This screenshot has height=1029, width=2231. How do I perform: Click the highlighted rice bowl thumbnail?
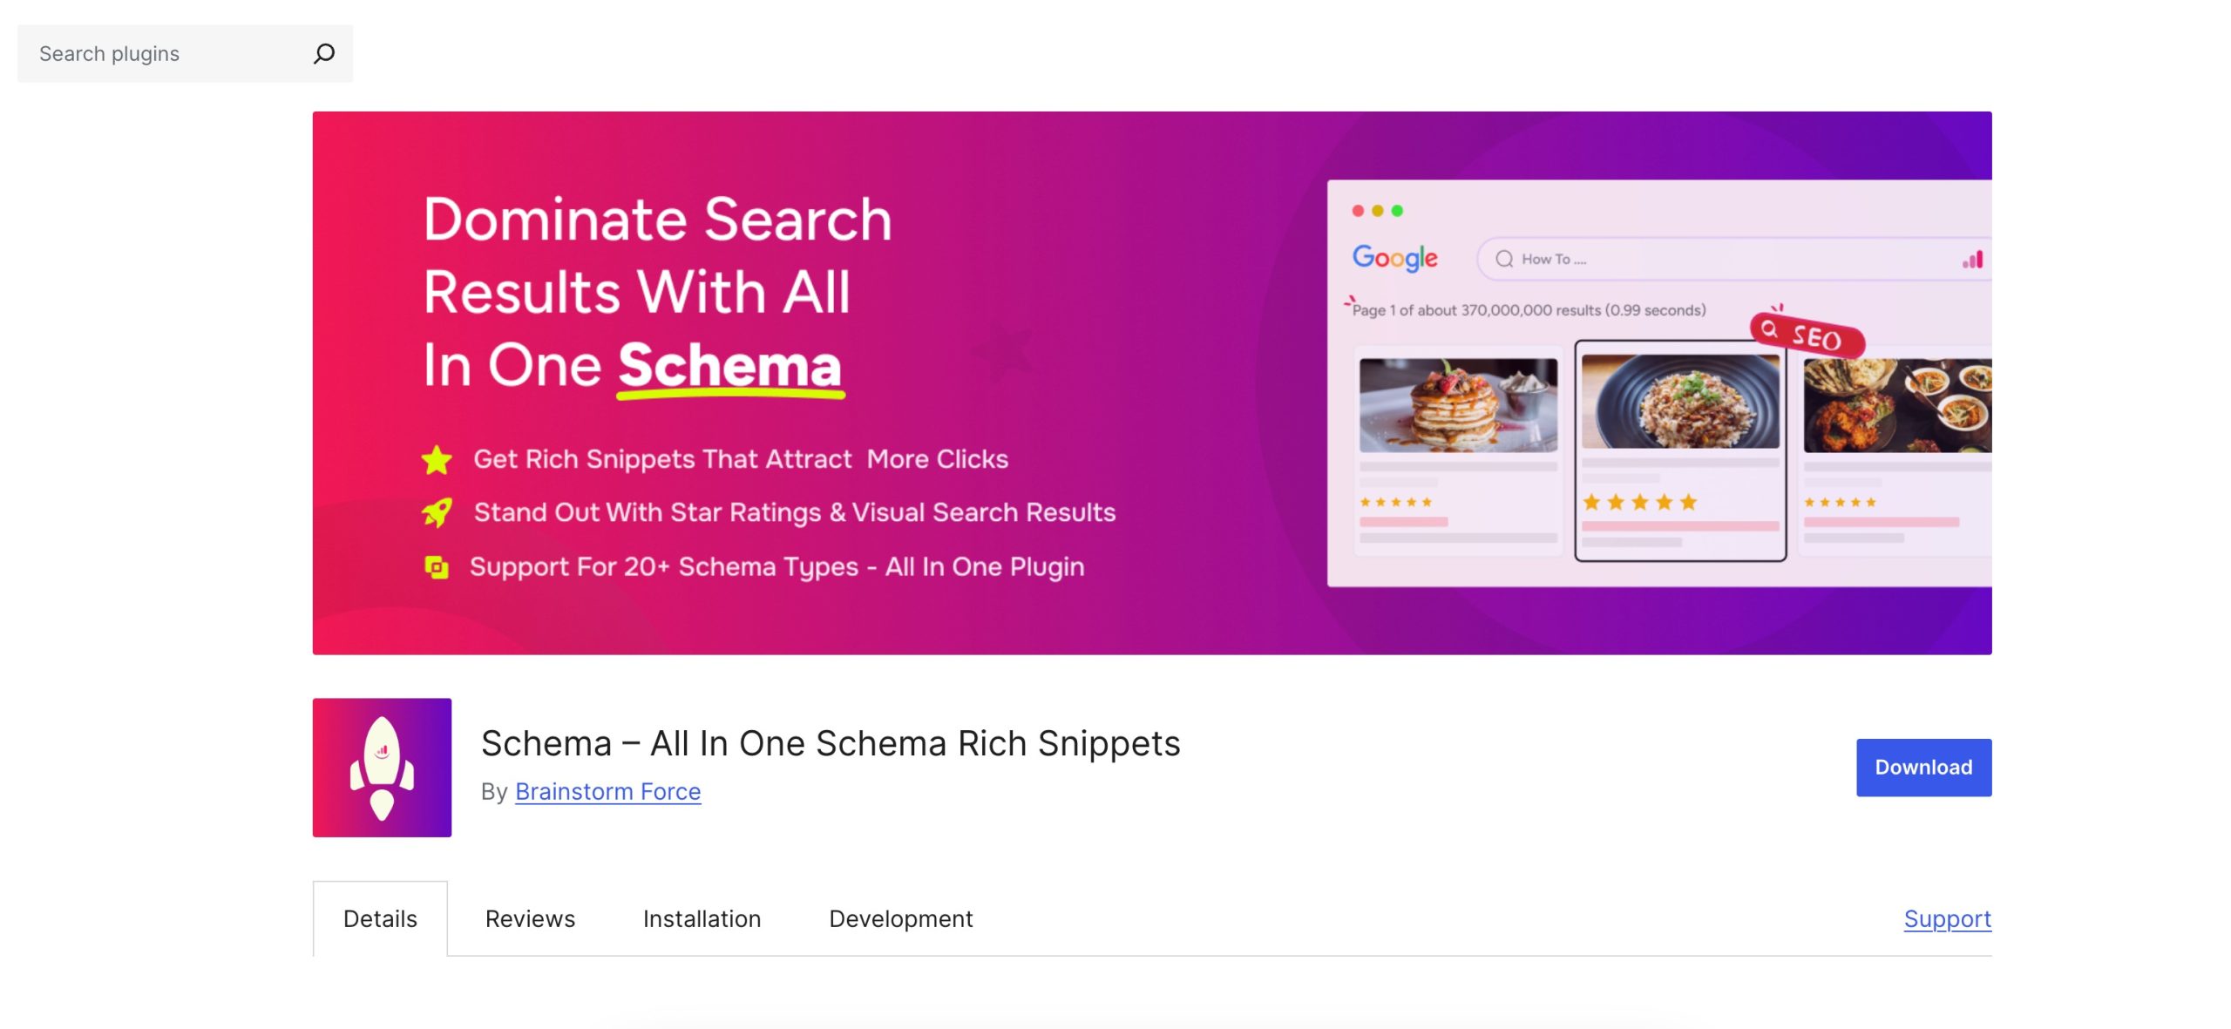pos(1680,402)
